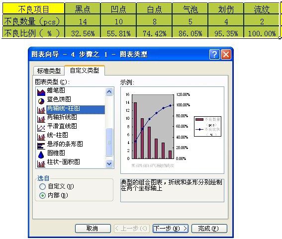Click the cell with value 4
The image size is (282, 239).
[x=226, y=20]
